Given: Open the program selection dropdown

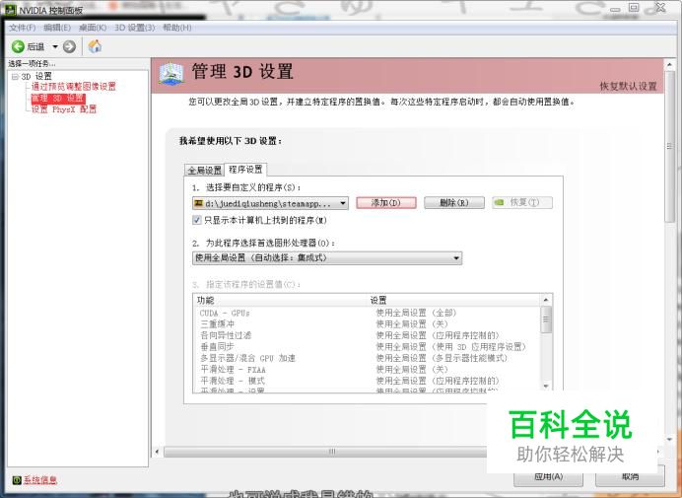Looking at the screenshot, I should tap(270, 203).
